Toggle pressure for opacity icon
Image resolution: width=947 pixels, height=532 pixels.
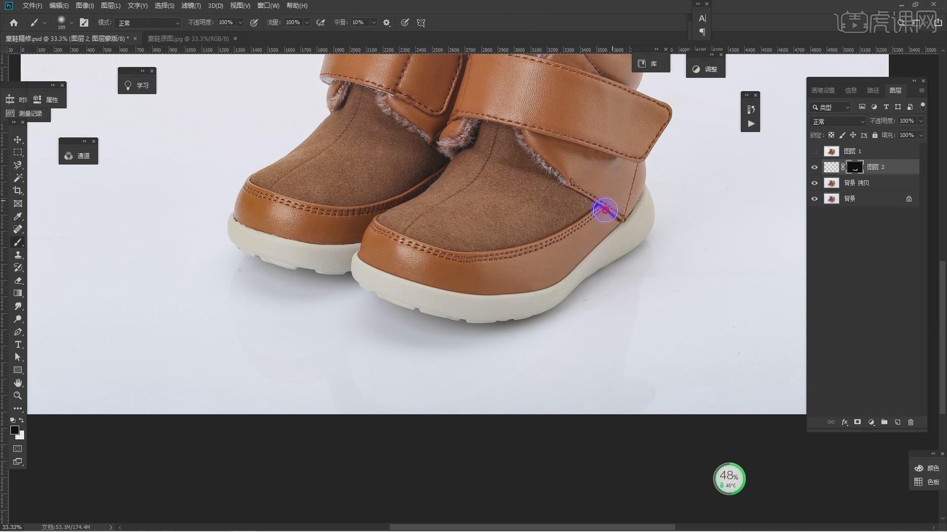point(254,23)
